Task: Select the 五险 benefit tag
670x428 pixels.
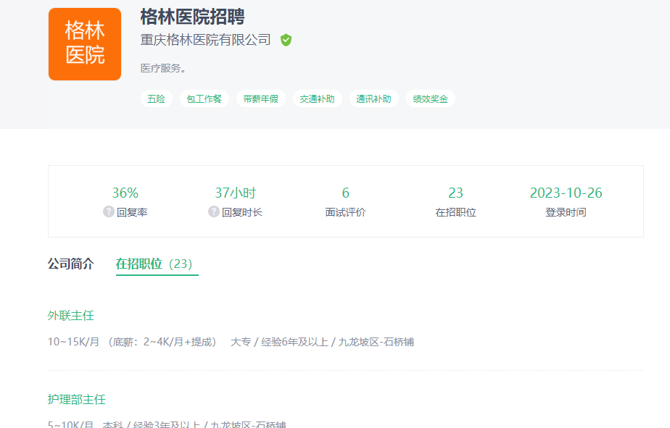Action: (157, 99)
